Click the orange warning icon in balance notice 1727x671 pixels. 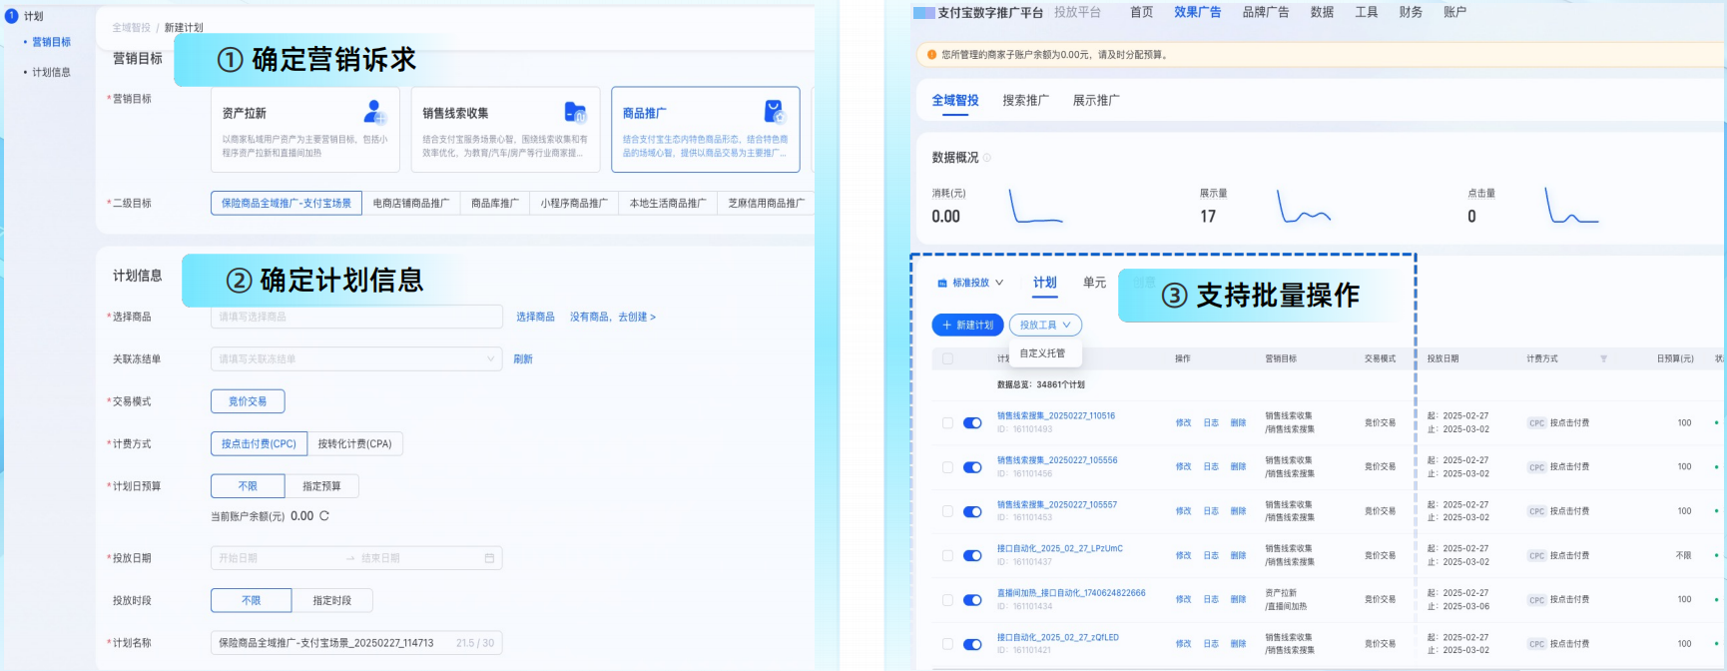coord(932,55)
